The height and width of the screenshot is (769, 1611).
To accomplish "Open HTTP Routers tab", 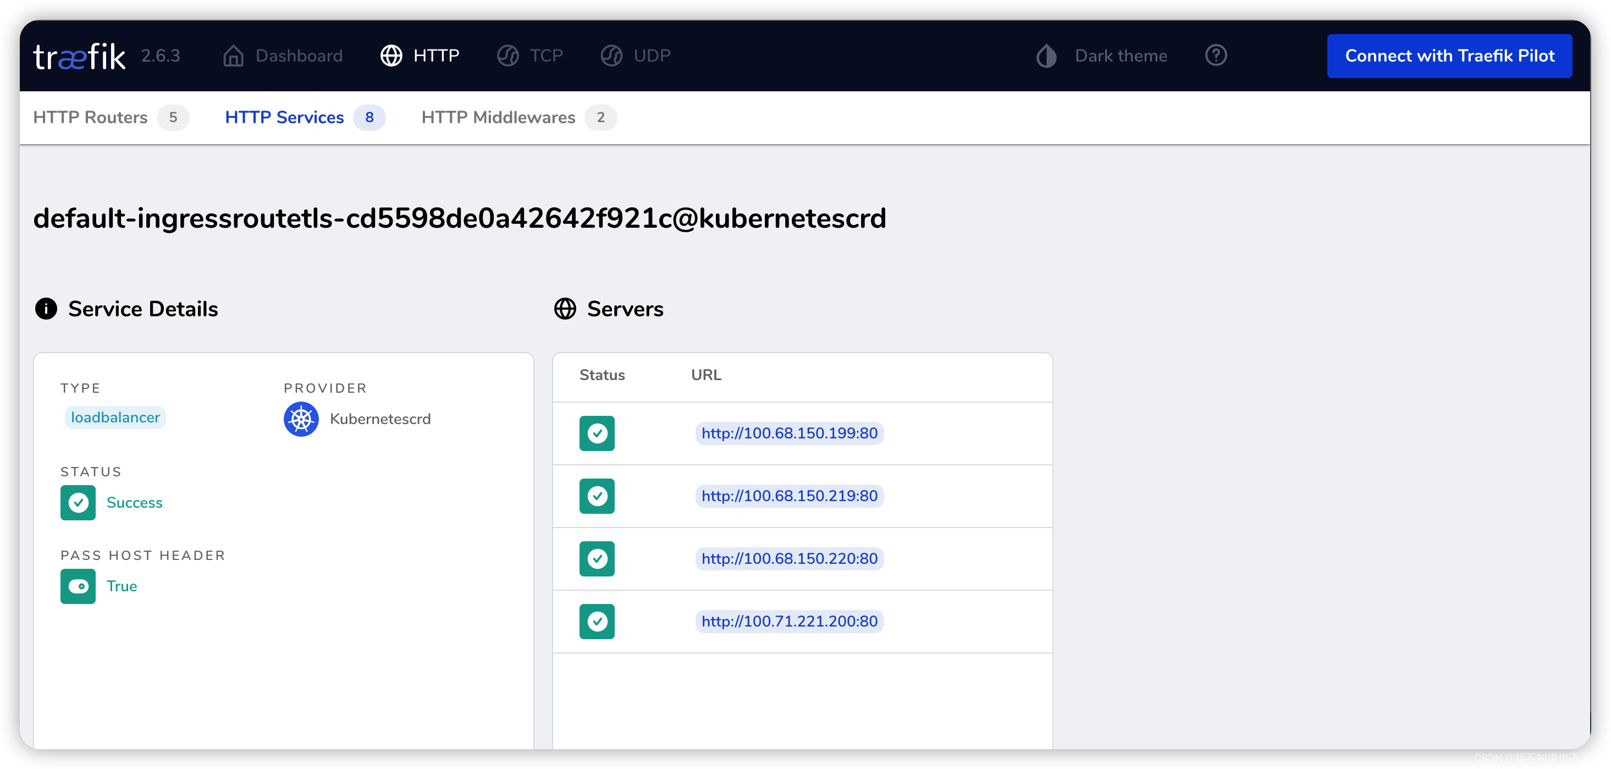I will coord(110,118).
